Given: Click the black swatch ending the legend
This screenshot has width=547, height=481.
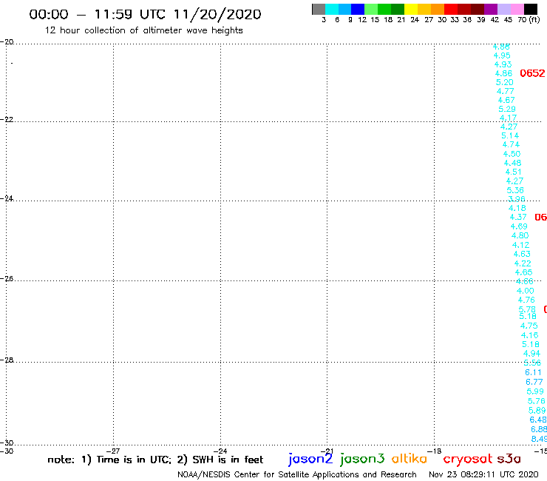Looking at the screenshot, I should 531,9.
